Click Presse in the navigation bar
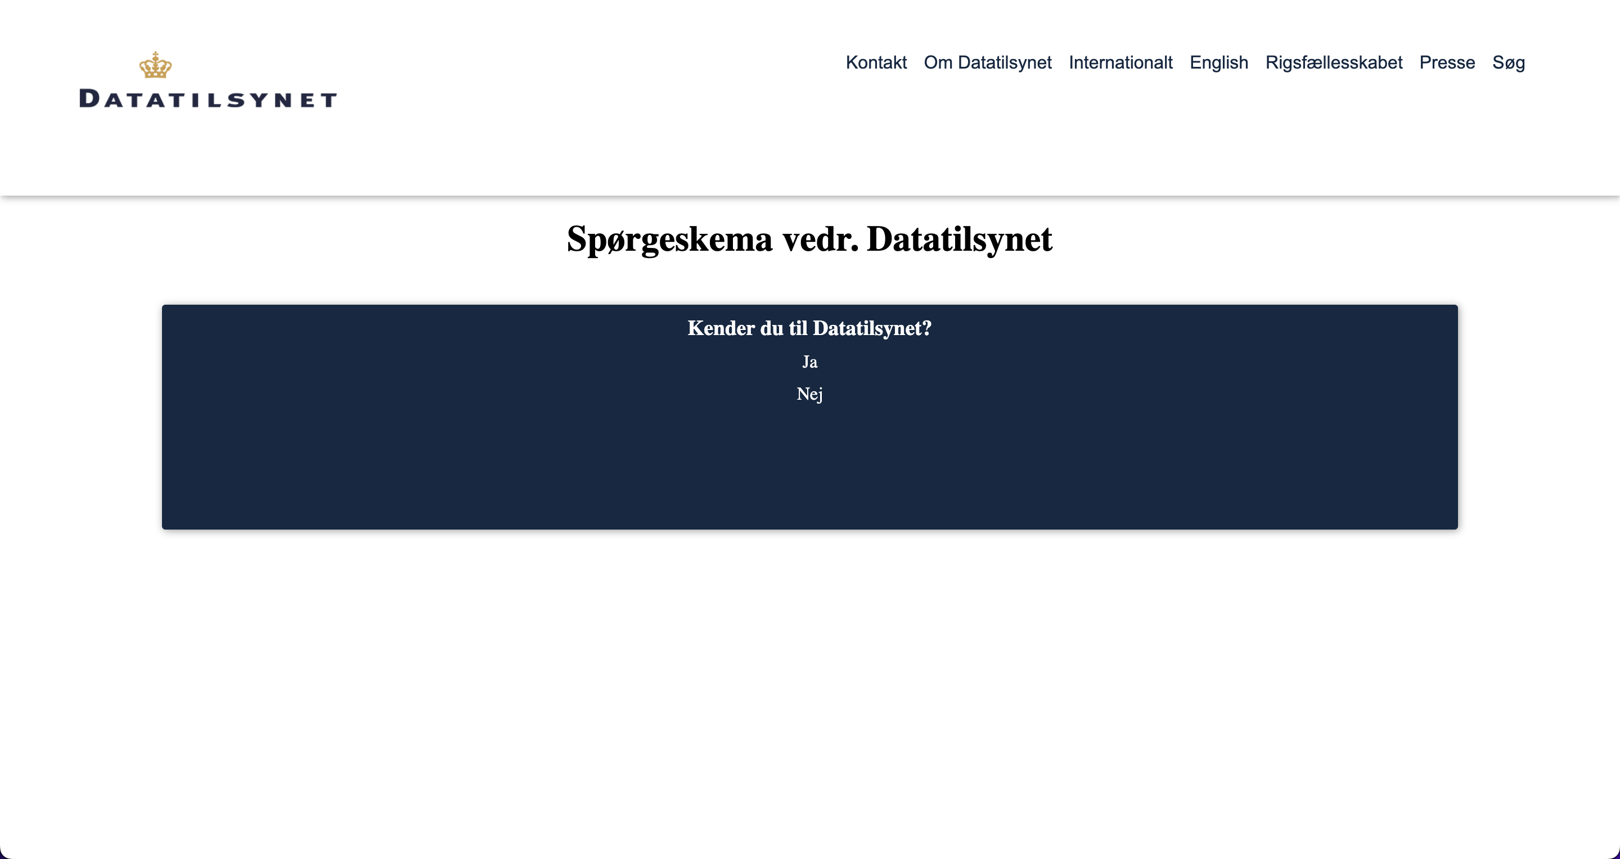This screenshot has width=1620, height=859. (x=1446, y=62)
